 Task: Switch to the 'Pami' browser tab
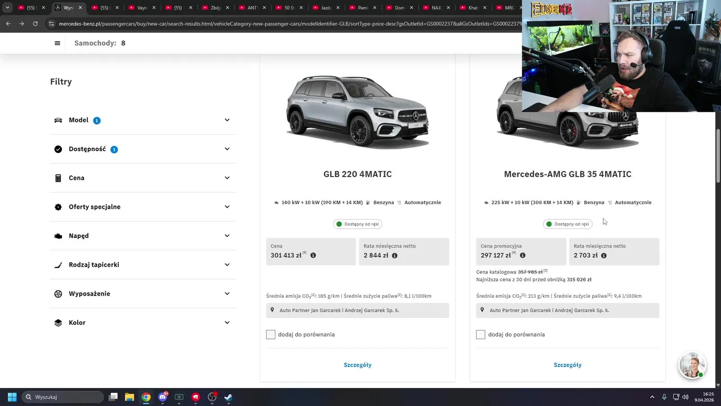362,8
